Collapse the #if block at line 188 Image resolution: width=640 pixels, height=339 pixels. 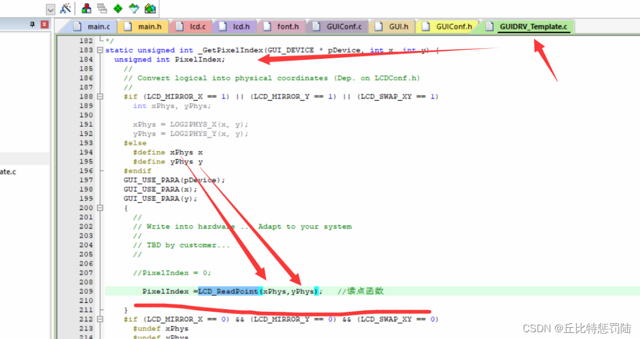point(100,97)
